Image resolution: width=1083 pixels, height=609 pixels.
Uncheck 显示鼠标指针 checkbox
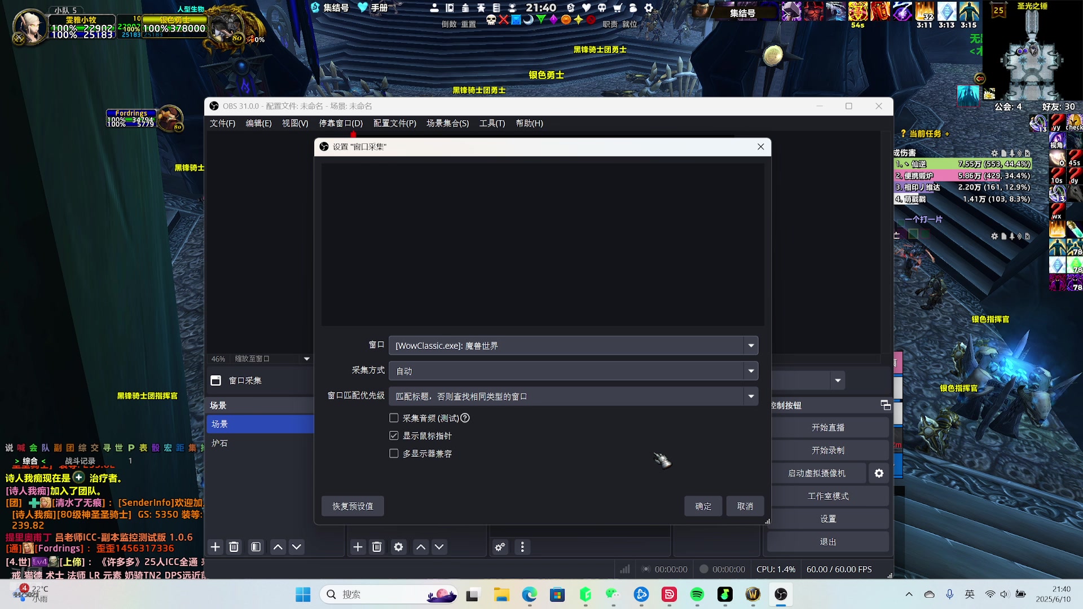point(394,436)
